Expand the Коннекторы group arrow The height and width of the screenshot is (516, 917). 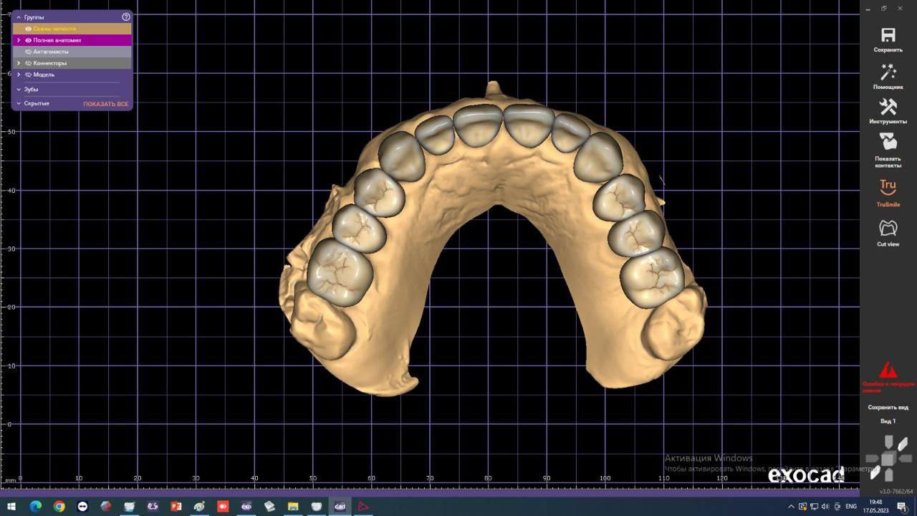click(x=19, y=63)
